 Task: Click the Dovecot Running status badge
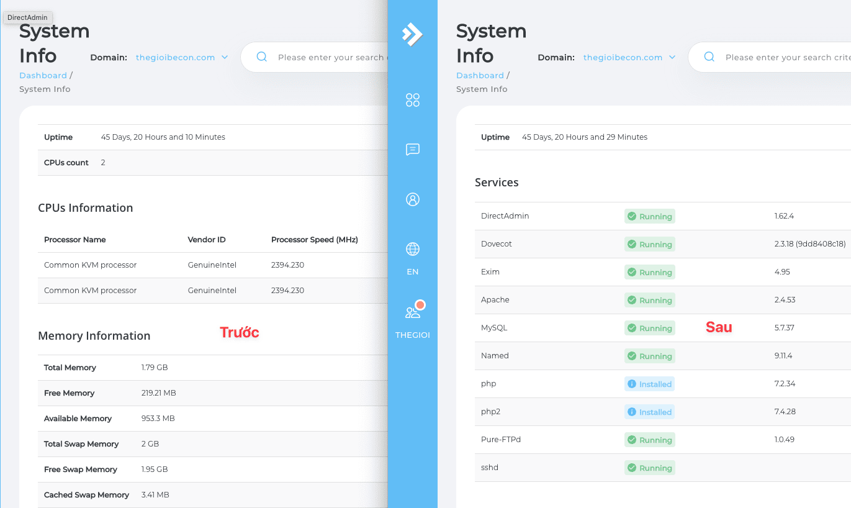(650, 244)
